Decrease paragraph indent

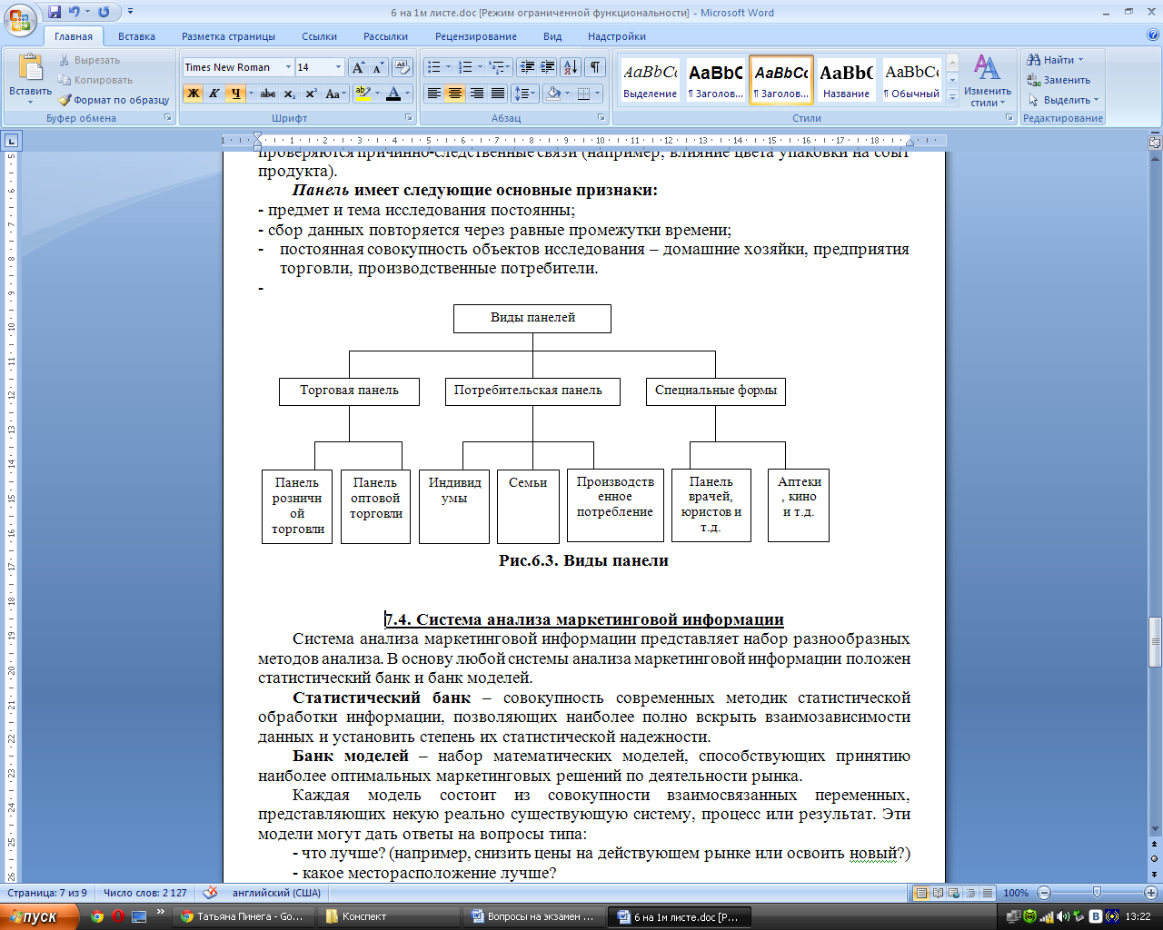point(527,67)
